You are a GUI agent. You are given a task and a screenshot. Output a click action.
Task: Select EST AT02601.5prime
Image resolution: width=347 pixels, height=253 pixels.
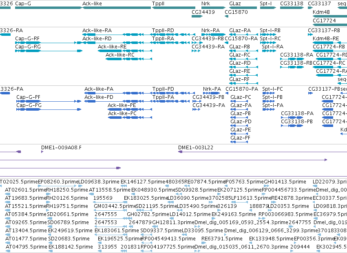[25, 190]
